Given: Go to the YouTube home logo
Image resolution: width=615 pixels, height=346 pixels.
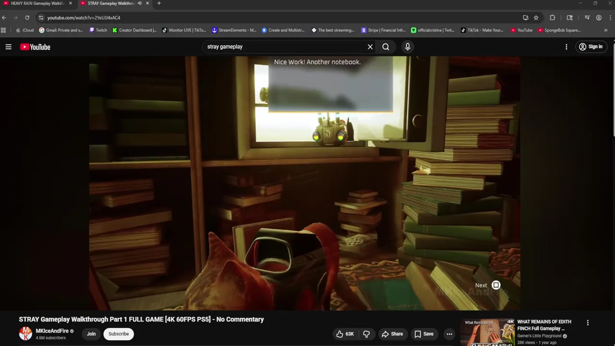Looking at the screenshot, I should [x=35, y=47].
